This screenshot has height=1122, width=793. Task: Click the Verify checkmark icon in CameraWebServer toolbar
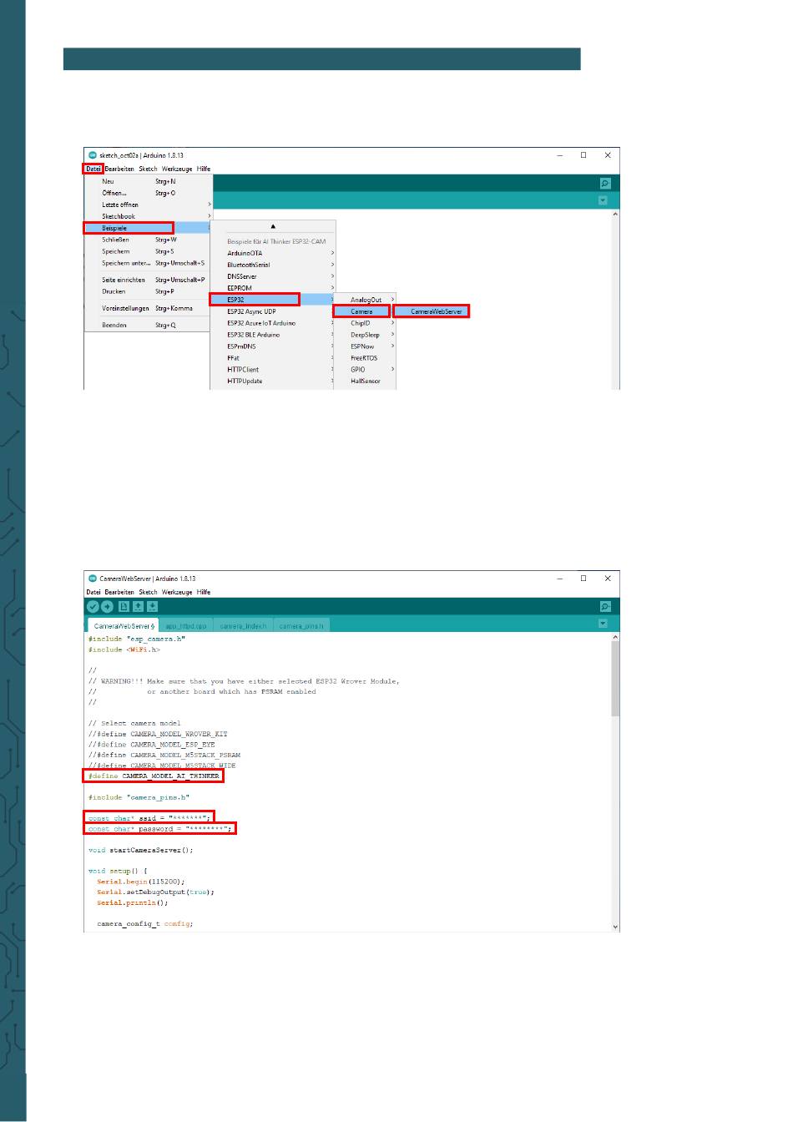[93, 607]
